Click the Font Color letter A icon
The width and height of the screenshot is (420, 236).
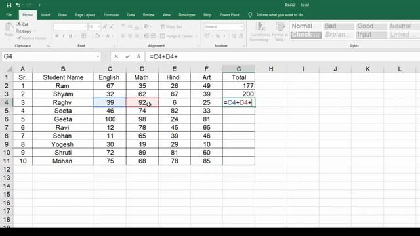(x=108, y=36)
